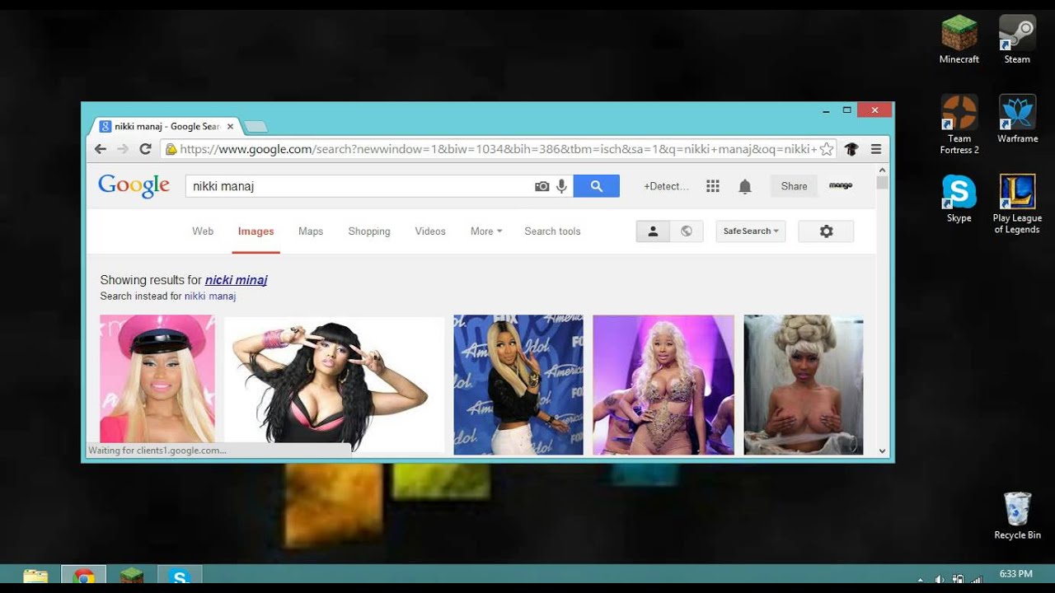Close the nikki manaj browser tab
Viewport: 1055px width, 593px height.
click(231, 126)
